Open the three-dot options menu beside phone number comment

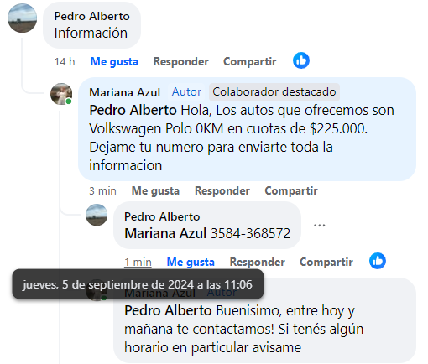[319, 226]
